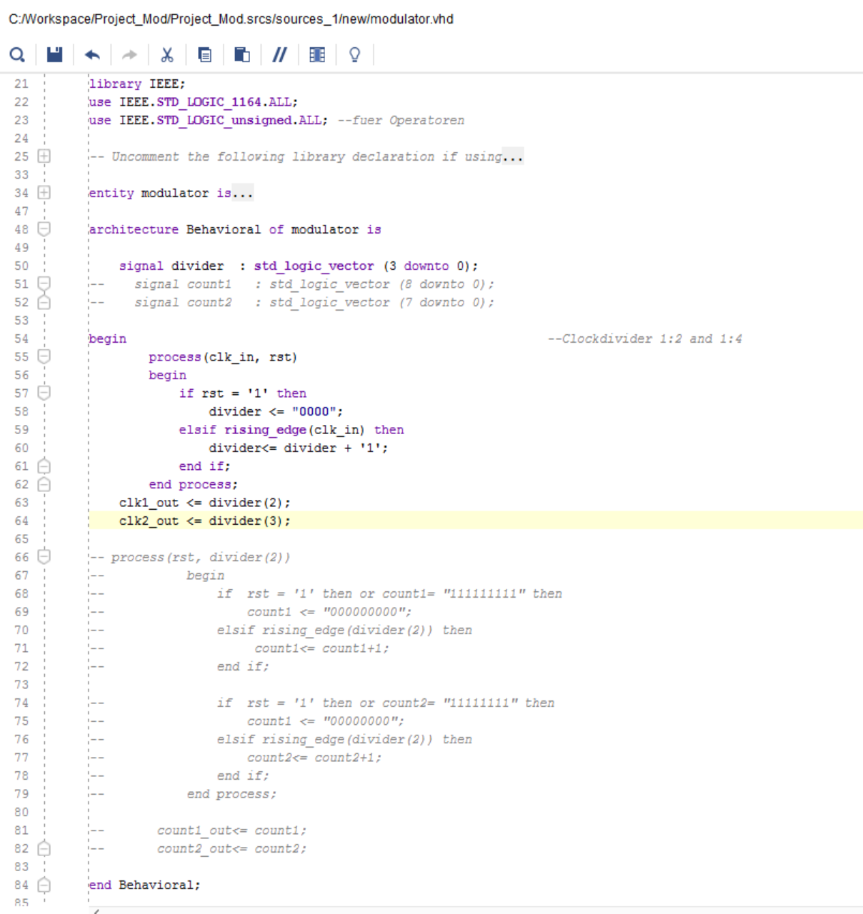Copy the selected text

[205, 54]
